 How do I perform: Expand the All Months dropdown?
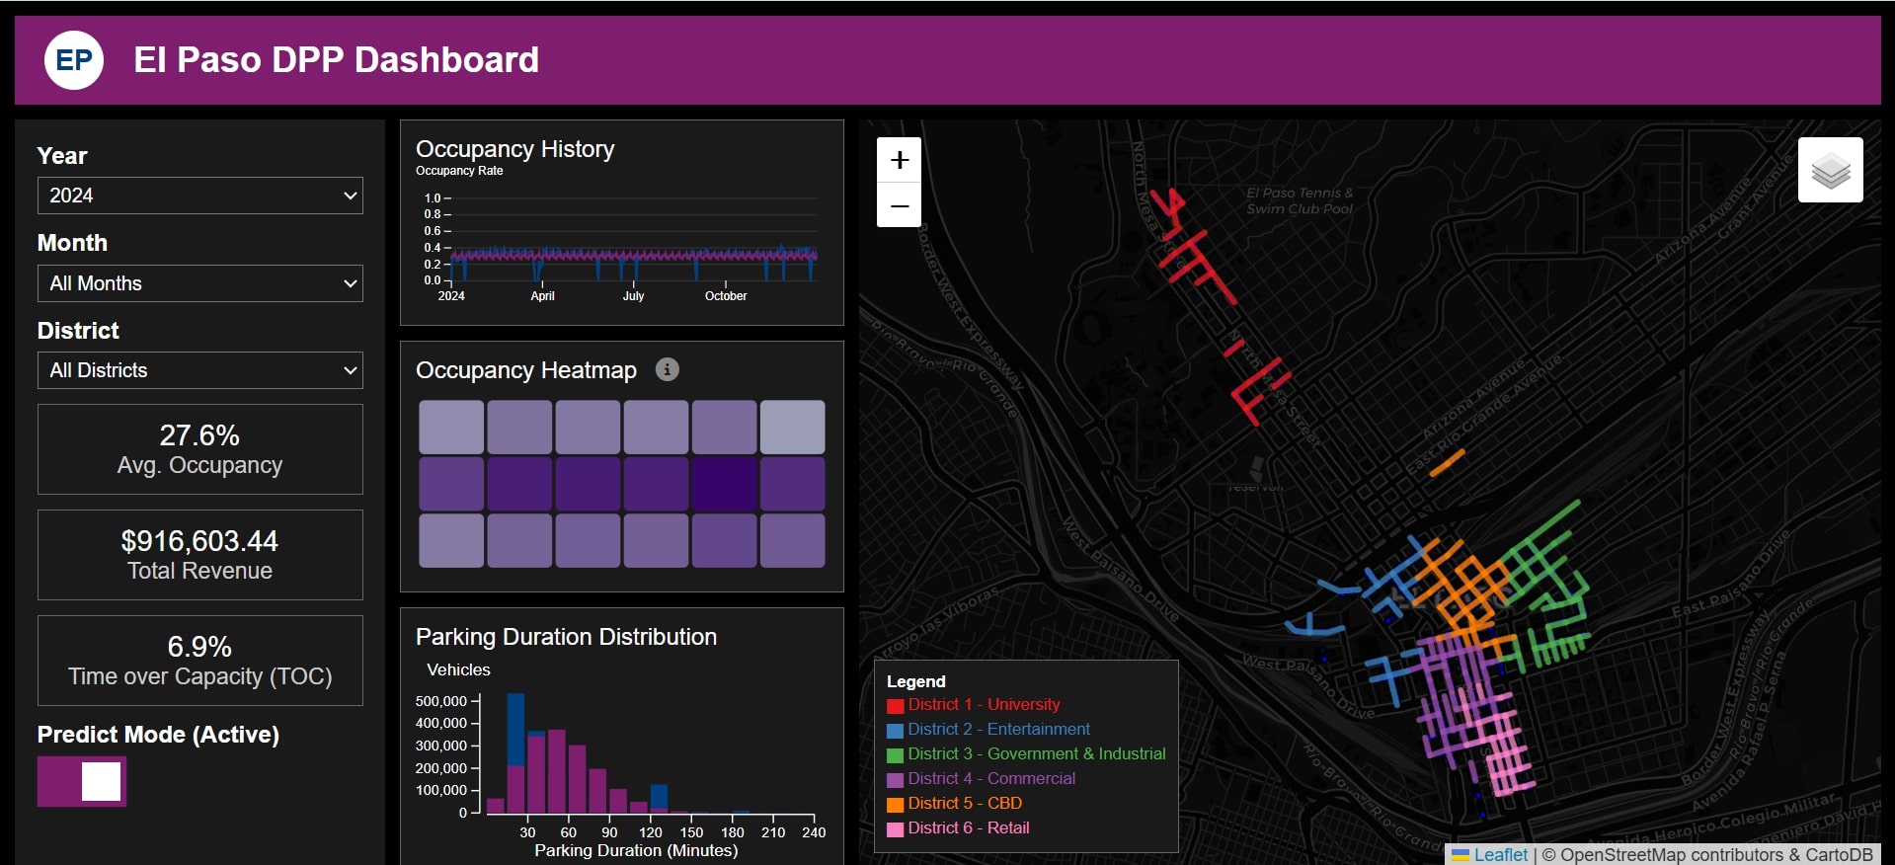point(199,283)
